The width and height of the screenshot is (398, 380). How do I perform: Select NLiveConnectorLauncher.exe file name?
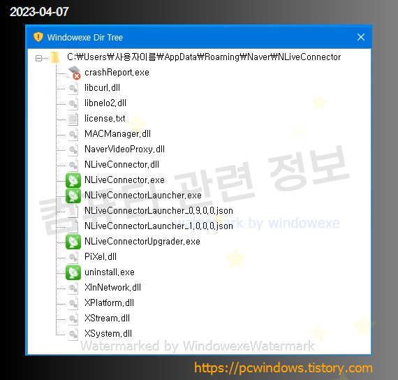(143, 196)
